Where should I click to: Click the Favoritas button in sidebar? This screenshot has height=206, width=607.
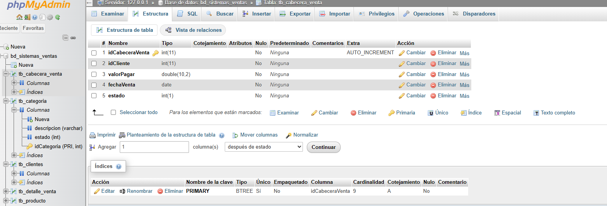click(x=33, y=28)
